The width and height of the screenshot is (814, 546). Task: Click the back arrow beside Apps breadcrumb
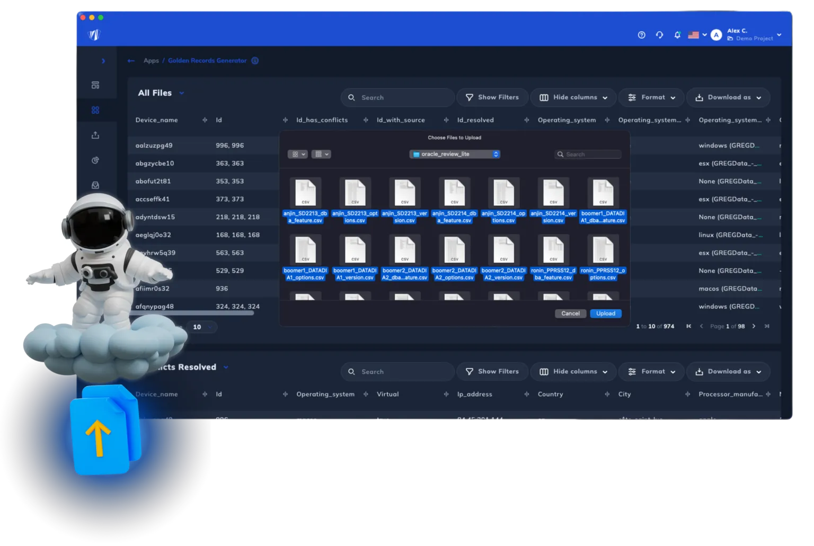click(x=131, y=61)
